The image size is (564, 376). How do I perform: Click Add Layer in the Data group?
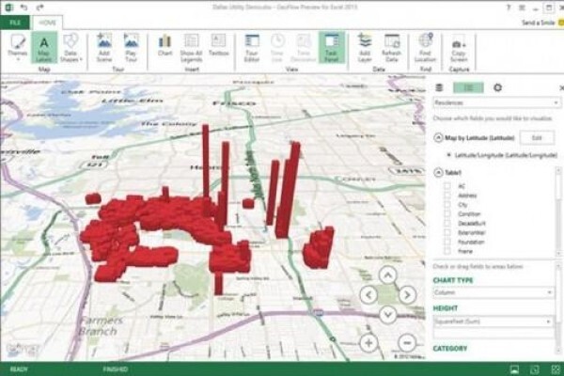coord(365,48)
